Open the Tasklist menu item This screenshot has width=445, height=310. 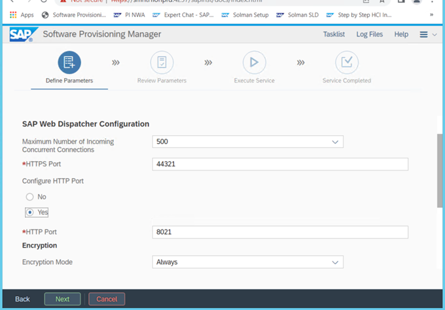(x=334, y=34)
